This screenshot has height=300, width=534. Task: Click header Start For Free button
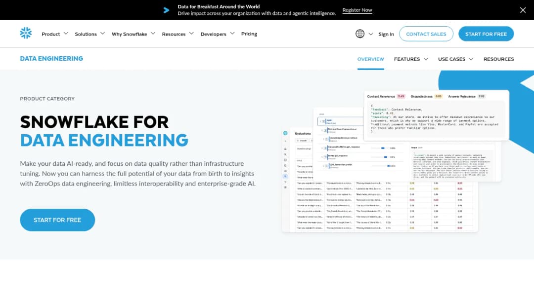tap(486, 34)
